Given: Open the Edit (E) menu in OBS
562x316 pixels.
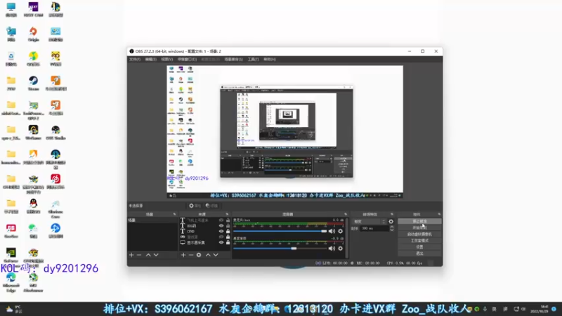Looking at the screenshot, I should [x=150, y=60].
